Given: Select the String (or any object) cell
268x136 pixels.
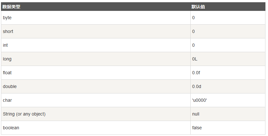Looking at the screenshot, I should click(24, 114).
